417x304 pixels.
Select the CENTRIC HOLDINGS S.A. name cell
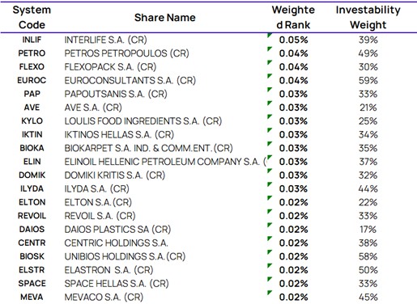pyautogui.click(x=116, y=243)
